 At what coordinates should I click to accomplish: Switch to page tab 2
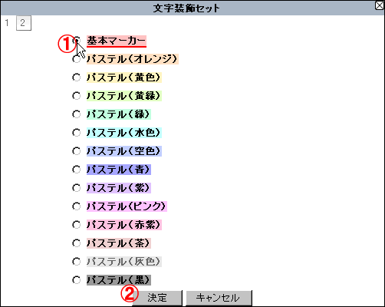pyautogui.click(x=24, y=23)
